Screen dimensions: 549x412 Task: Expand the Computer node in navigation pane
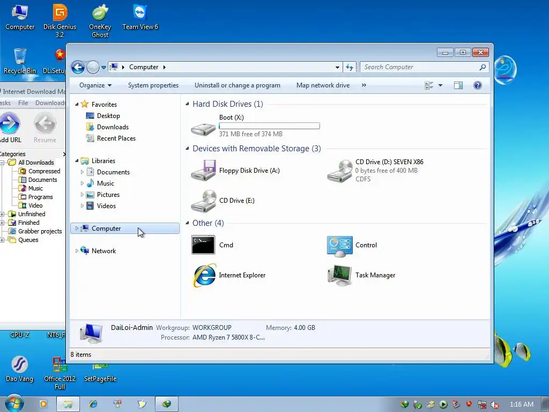[x=77, y=229]
